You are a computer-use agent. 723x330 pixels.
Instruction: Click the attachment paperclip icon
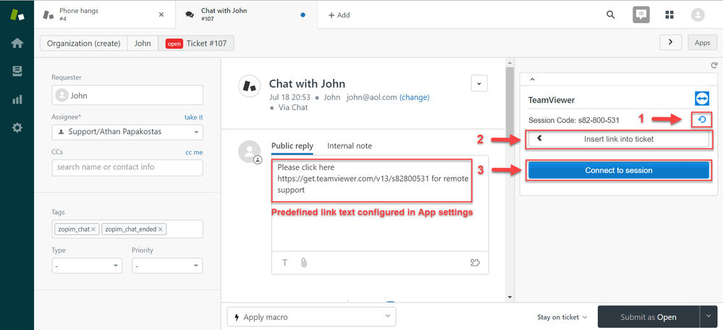coord(303,263)
